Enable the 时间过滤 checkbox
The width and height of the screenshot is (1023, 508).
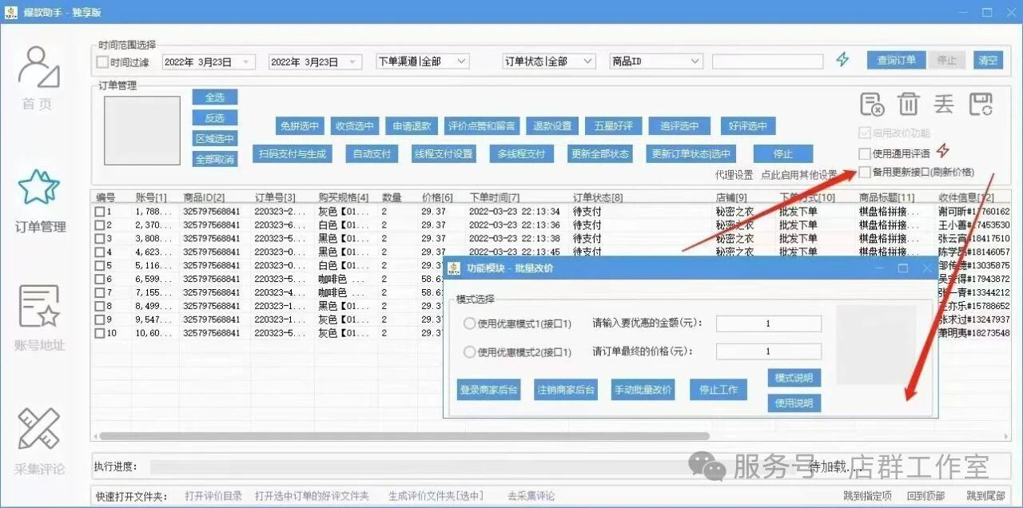(102, 62)
